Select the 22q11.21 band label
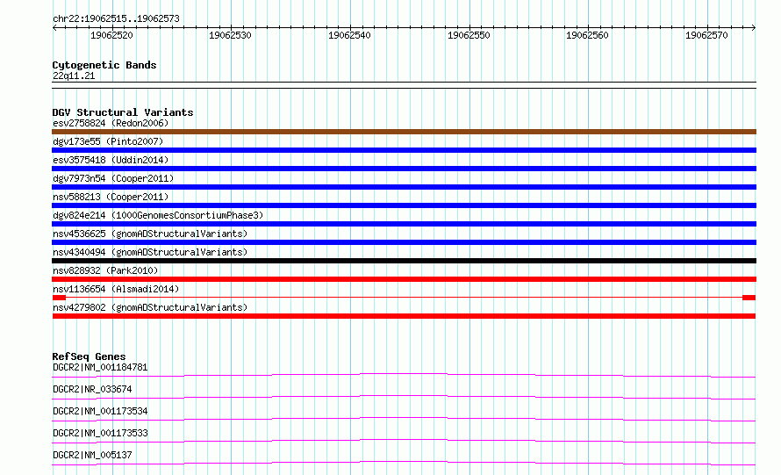Viewport: 781px width, 475px height. pos(74,76)
